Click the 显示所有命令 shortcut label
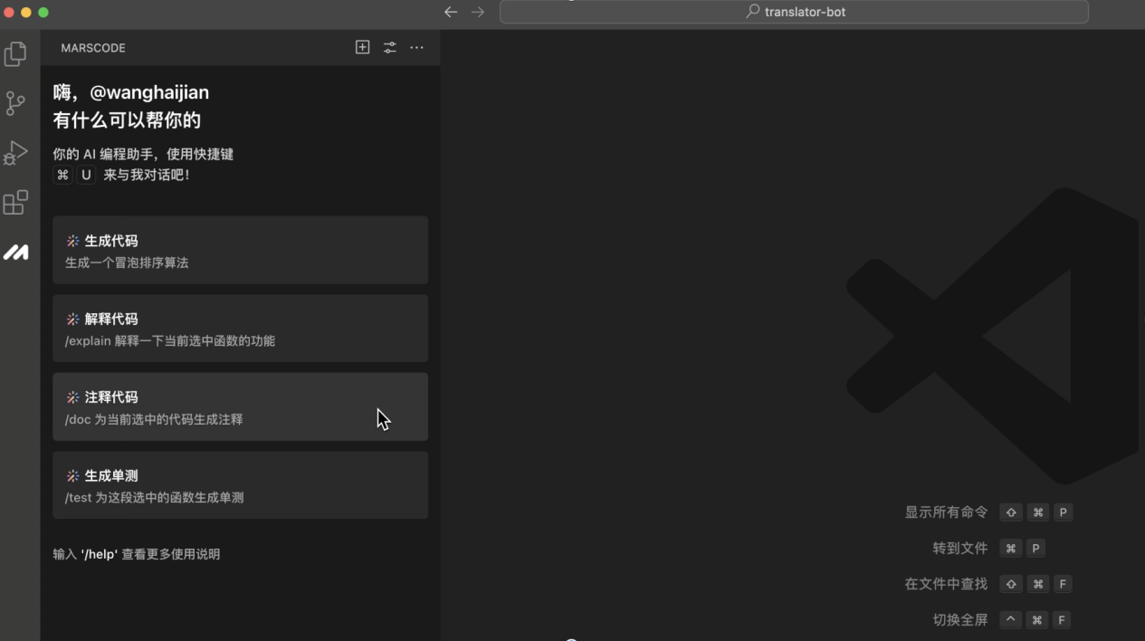 tap(946, 512)
